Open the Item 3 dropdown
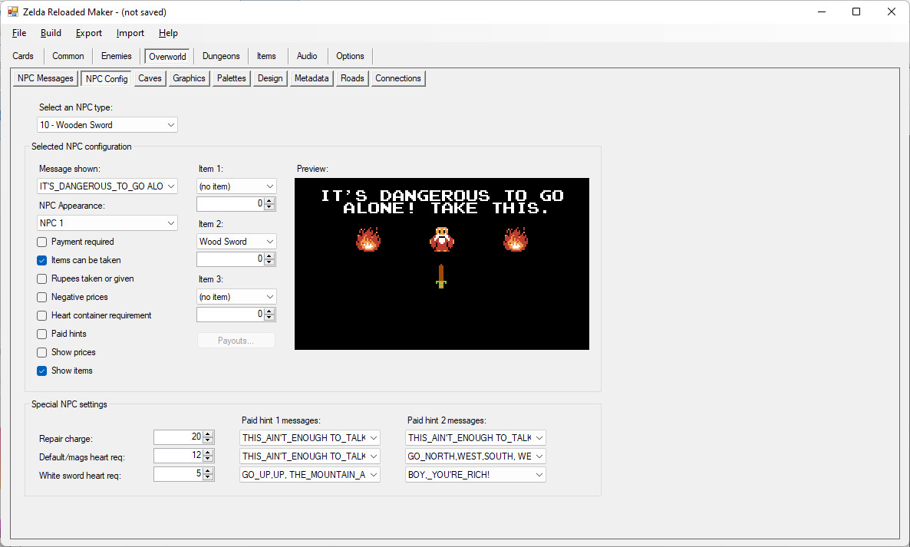Image resolution: width=910 pixels, height=547 pixels. pos(237,297)
